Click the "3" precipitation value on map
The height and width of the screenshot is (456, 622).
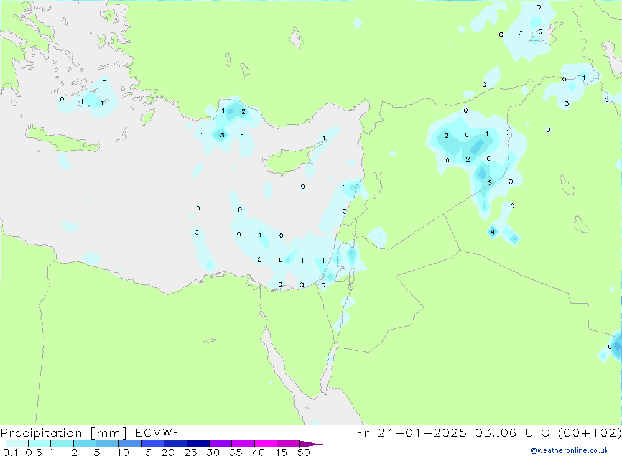(x=222, y=135)
